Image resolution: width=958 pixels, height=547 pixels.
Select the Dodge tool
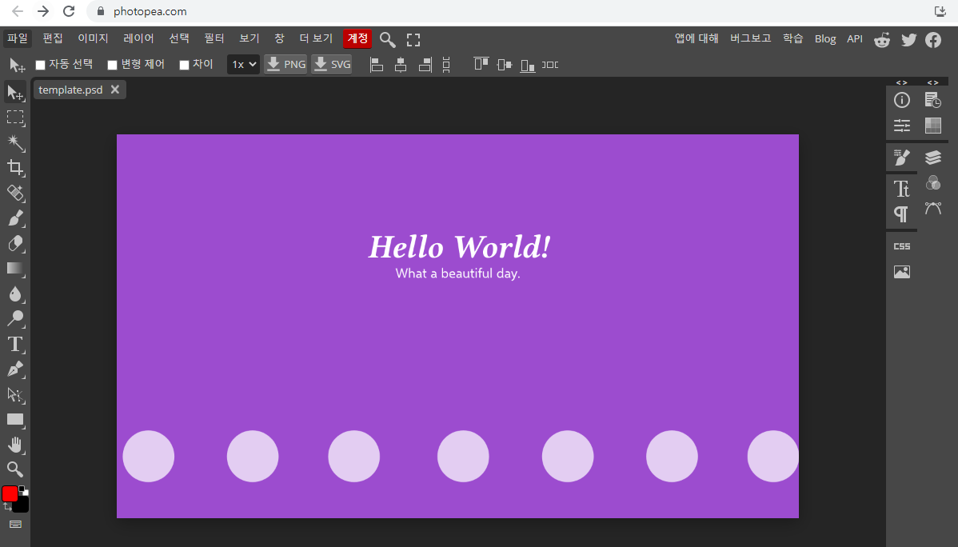pyautogui.click(x=15, y=318)
